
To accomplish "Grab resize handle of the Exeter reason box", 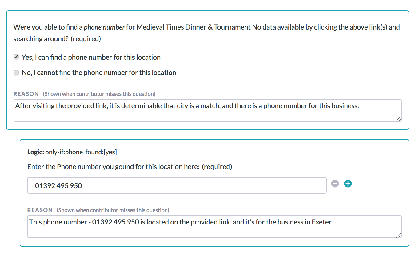I will (x=398, y=235).
